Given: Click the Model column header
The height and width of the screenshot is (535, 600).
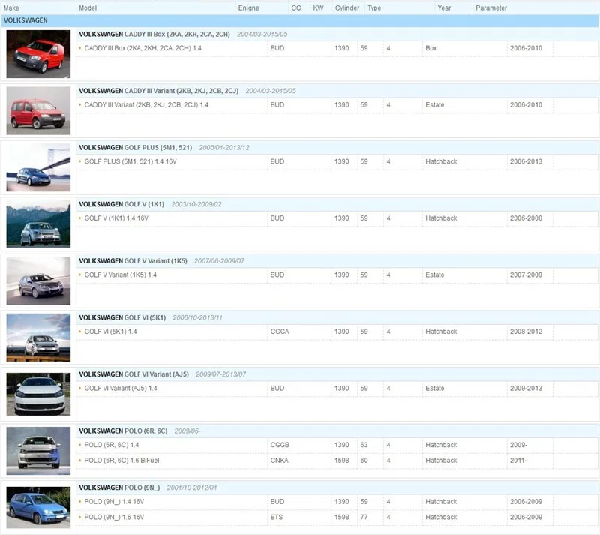Looking at the screenshot, I should click(x=88, y=8).
